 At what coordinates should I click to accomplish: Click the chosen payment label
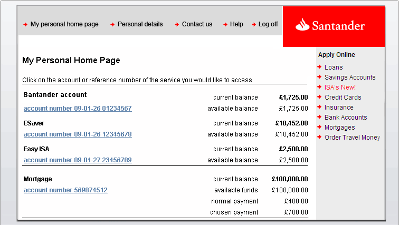point(234,212)
